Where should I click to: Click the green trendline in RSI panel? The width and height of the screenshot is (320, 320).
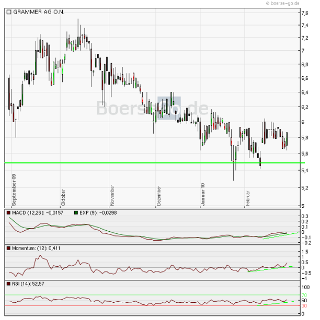tap(276, 303)
